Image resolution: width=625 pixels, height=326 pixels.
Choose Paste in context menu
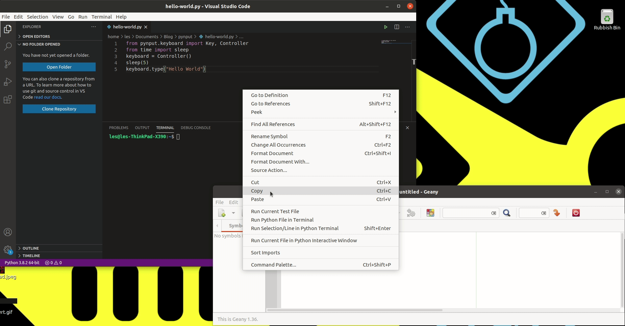321,199
